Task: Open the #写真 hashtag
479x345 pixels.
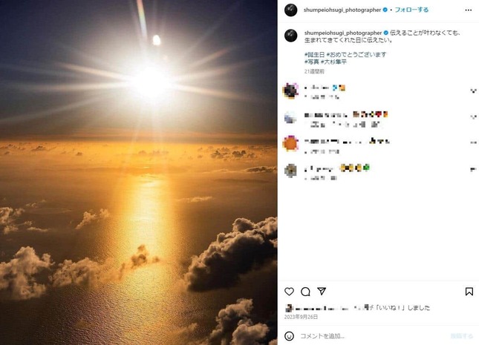Action: (312, 62)
